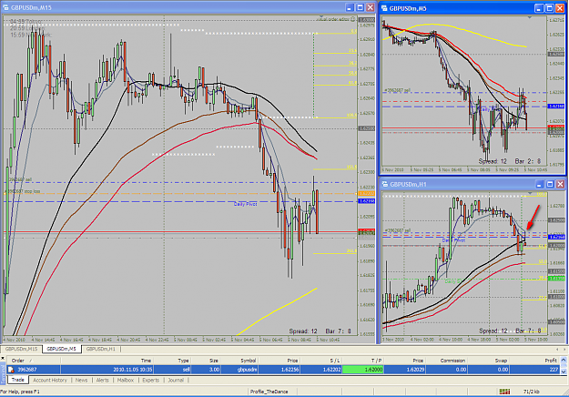Screen dimensions: 569x397
Task: Maximize the GBPUSDm,H1 chart window
Action: tap(550, 184)
